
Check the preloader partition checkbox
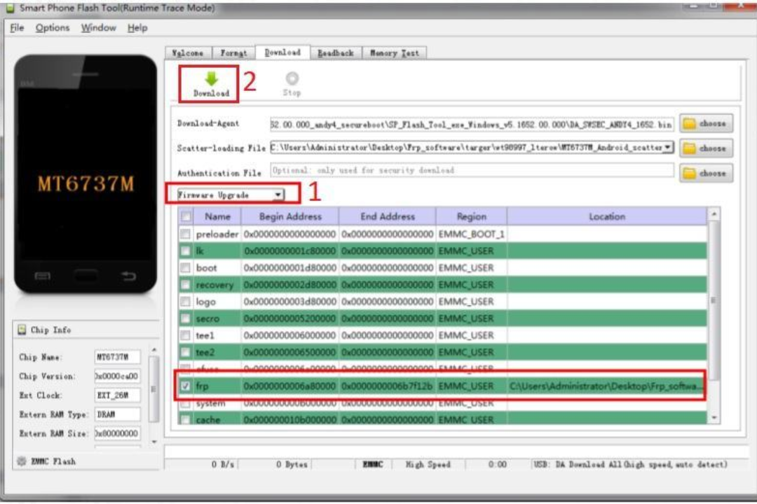click(185, 234)
